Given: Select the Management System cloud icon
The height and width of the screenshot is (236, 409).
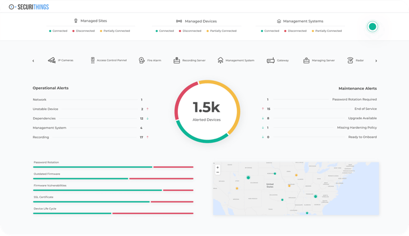Looking at the screenshot, I should coord(220,60).
